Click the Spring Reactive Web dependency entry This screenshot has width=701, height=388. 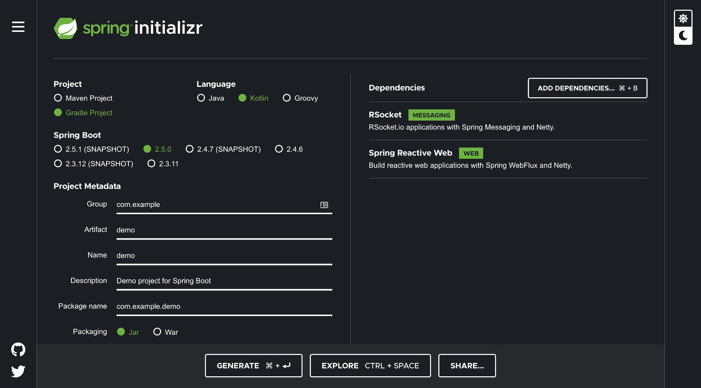[x=508, y=159]
